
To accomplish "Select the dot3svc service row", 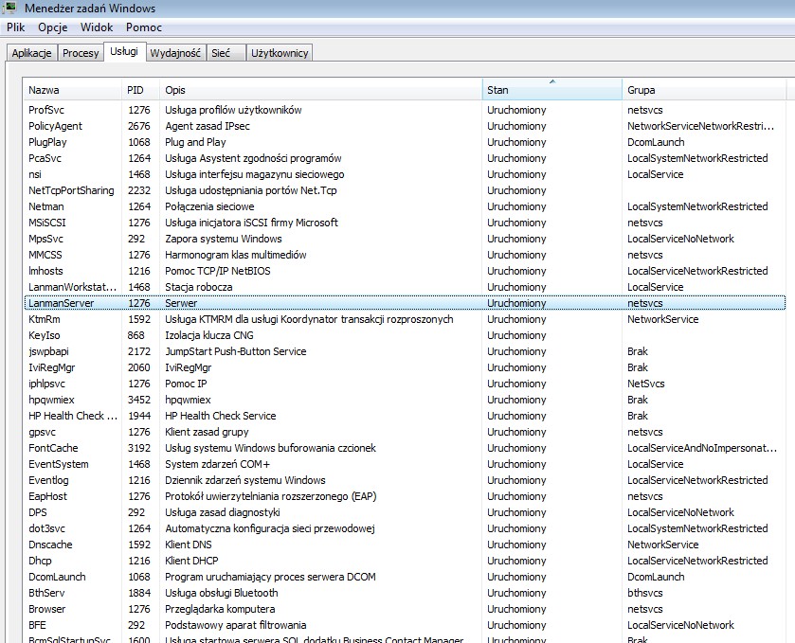I will point(405,528).
